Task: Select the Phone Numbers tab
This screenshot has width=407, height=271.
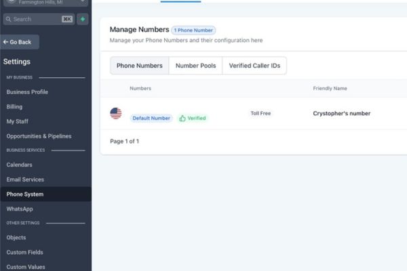Action: click(x=139, y=66)
